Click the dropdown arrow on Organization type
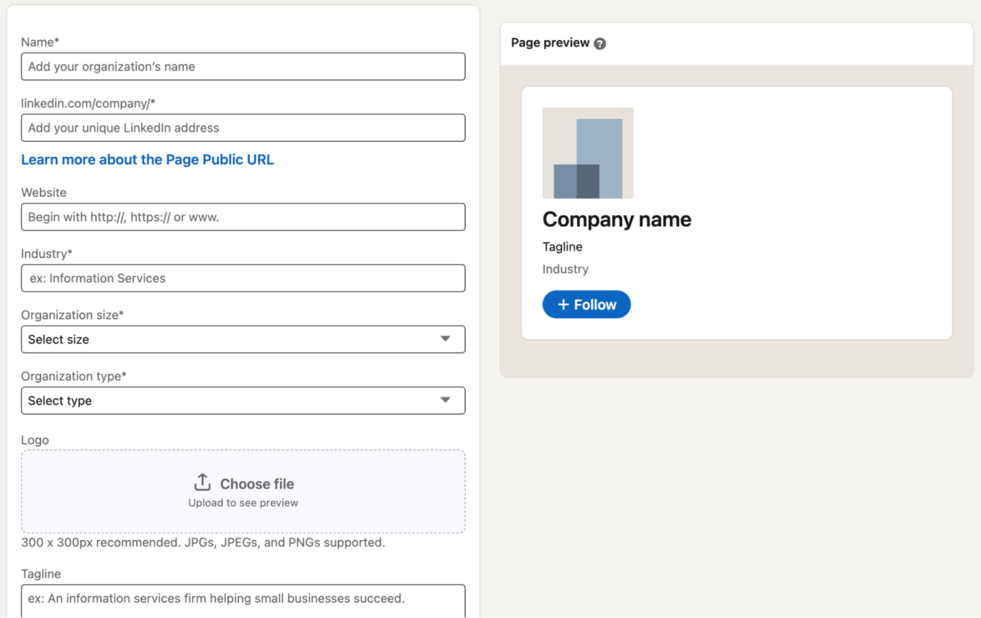The width and height of the screenshot is (981, 618). (445, 400)
